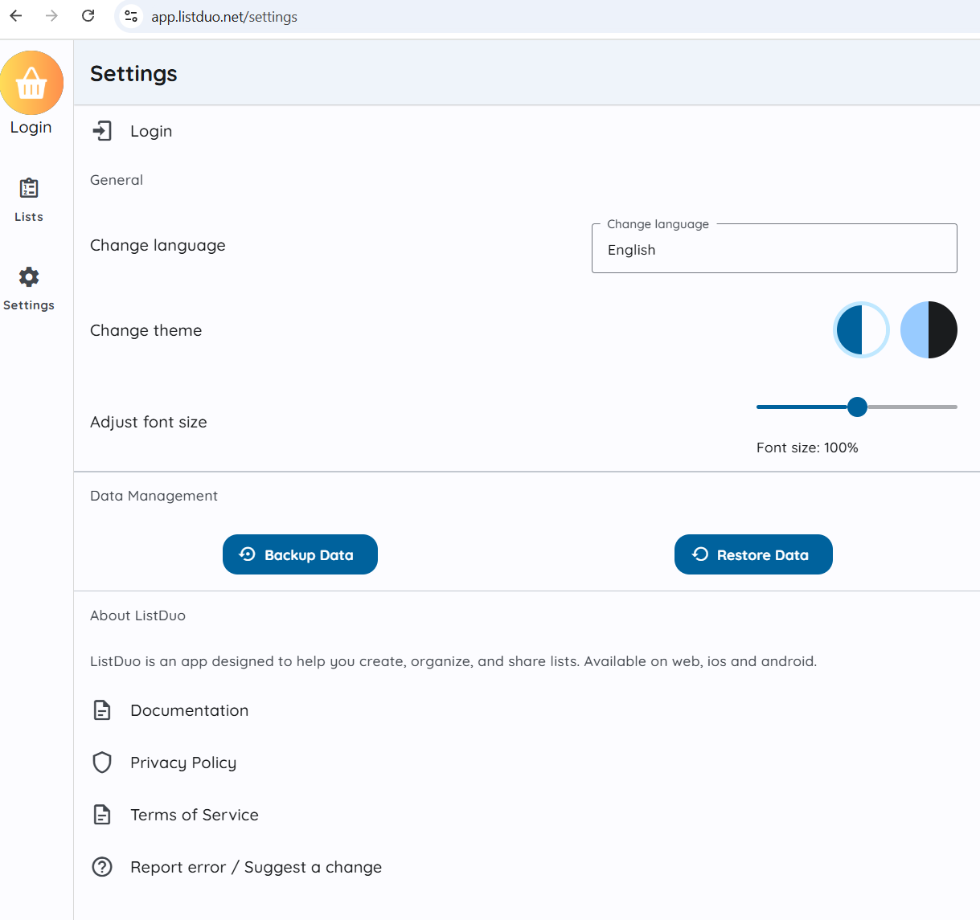This screenshot has width=980, height=920.
Task: Adjust the font size slider
Action: [x=857, y=407]
